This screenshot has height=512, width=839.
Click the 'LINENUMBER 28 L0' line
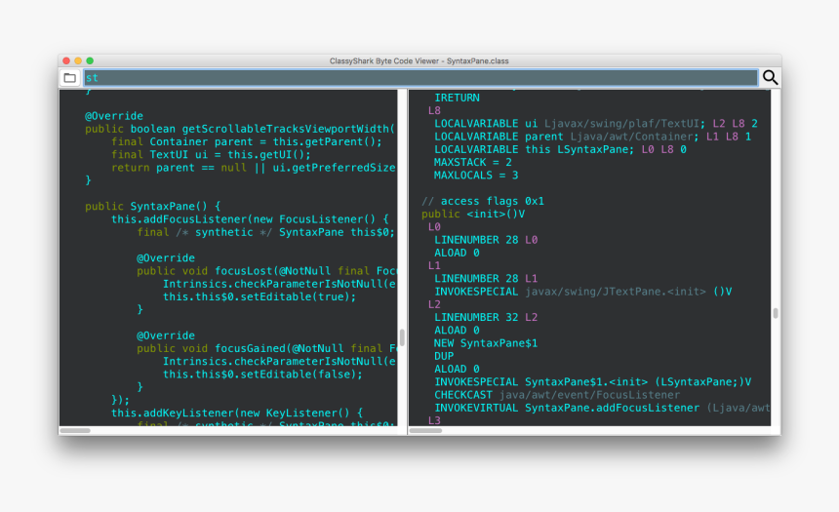tap(486, 240)
